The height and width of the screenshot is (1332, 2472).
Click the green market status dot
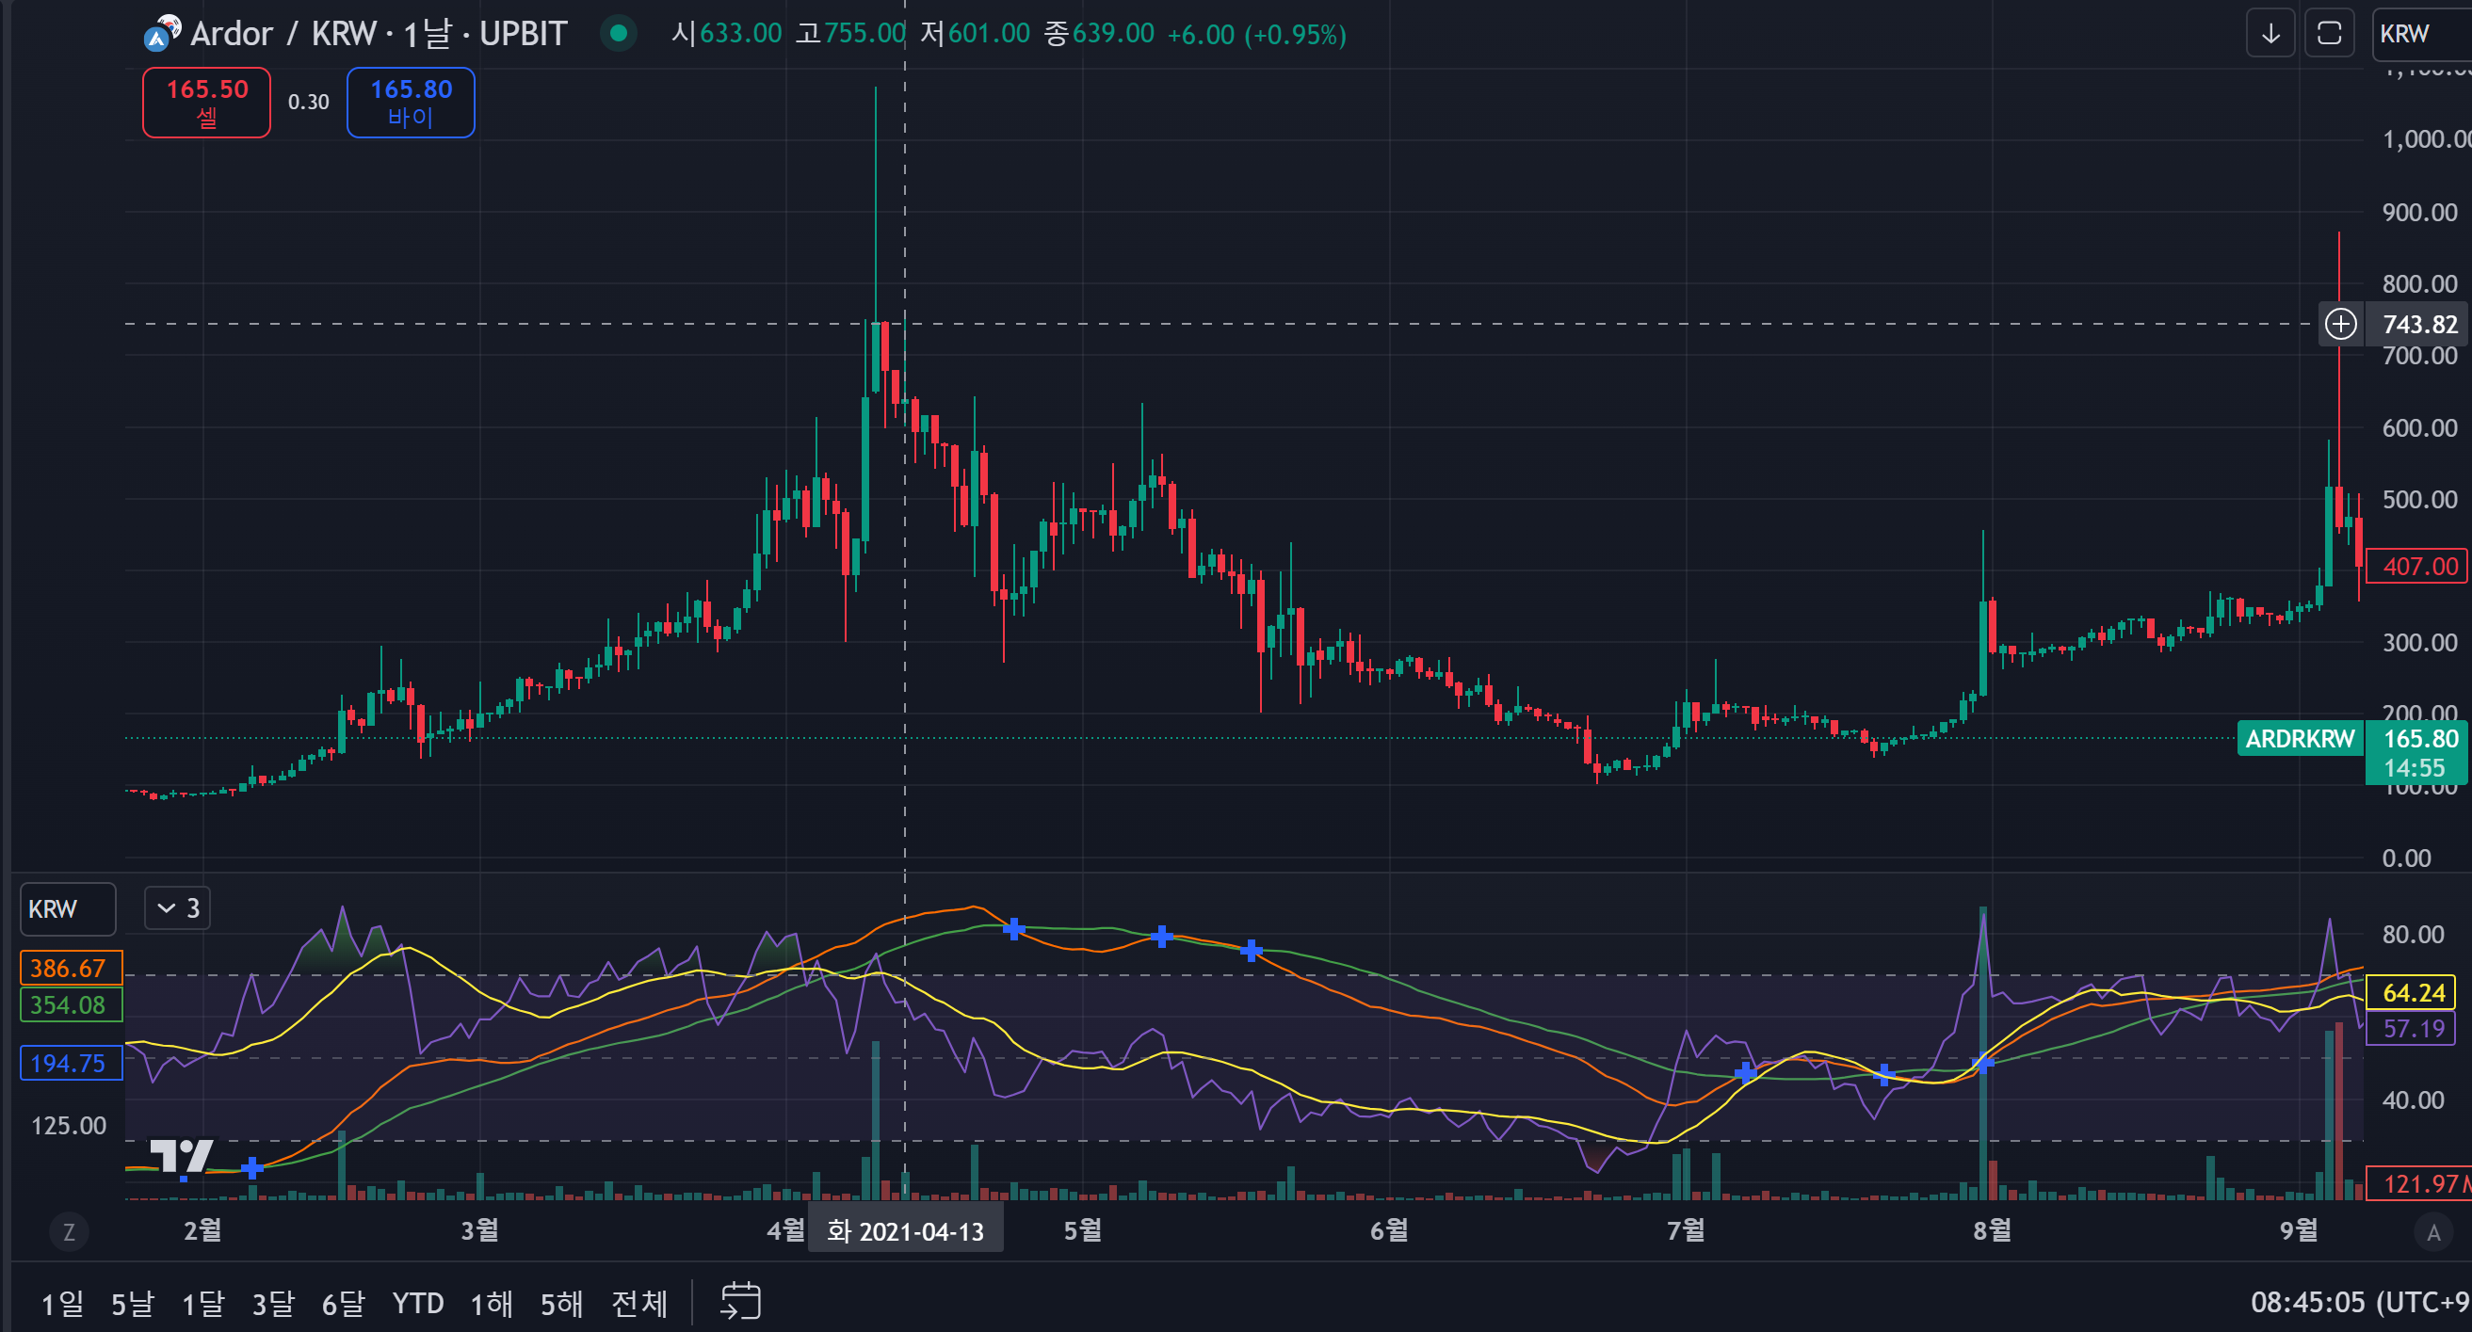pos(619,35)
